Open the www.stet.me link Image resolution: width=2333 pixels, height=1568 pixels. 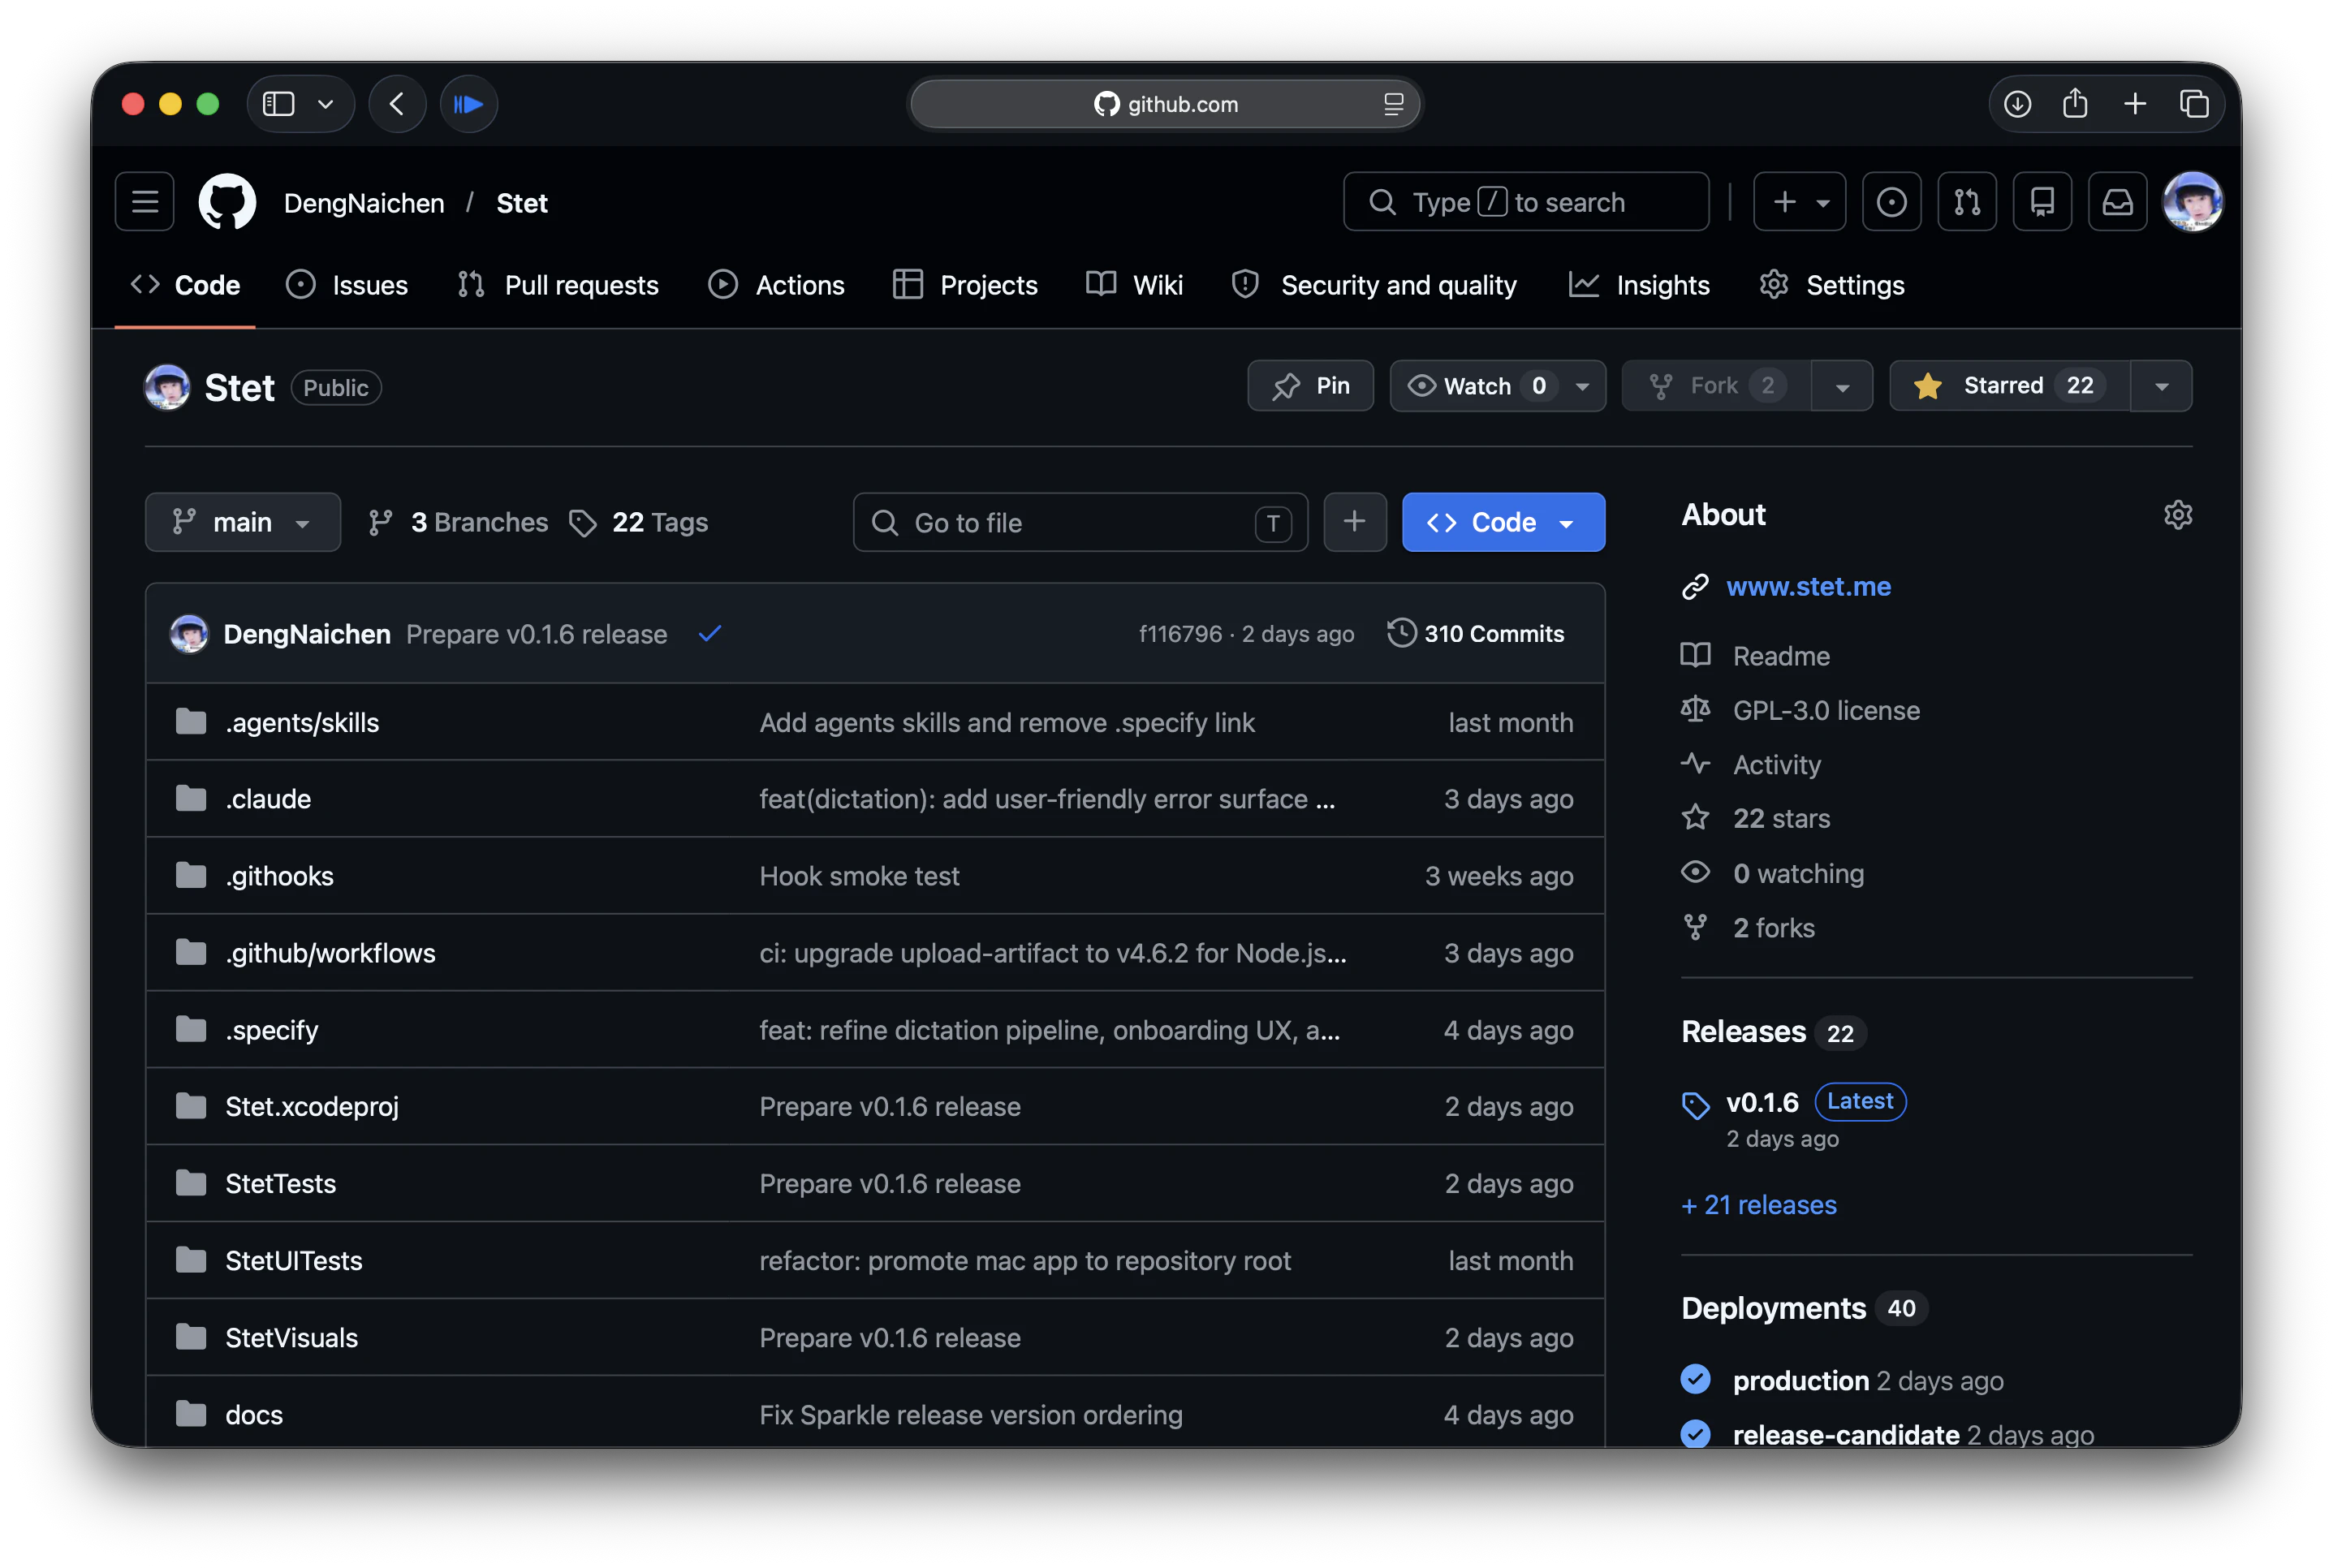1807,587
